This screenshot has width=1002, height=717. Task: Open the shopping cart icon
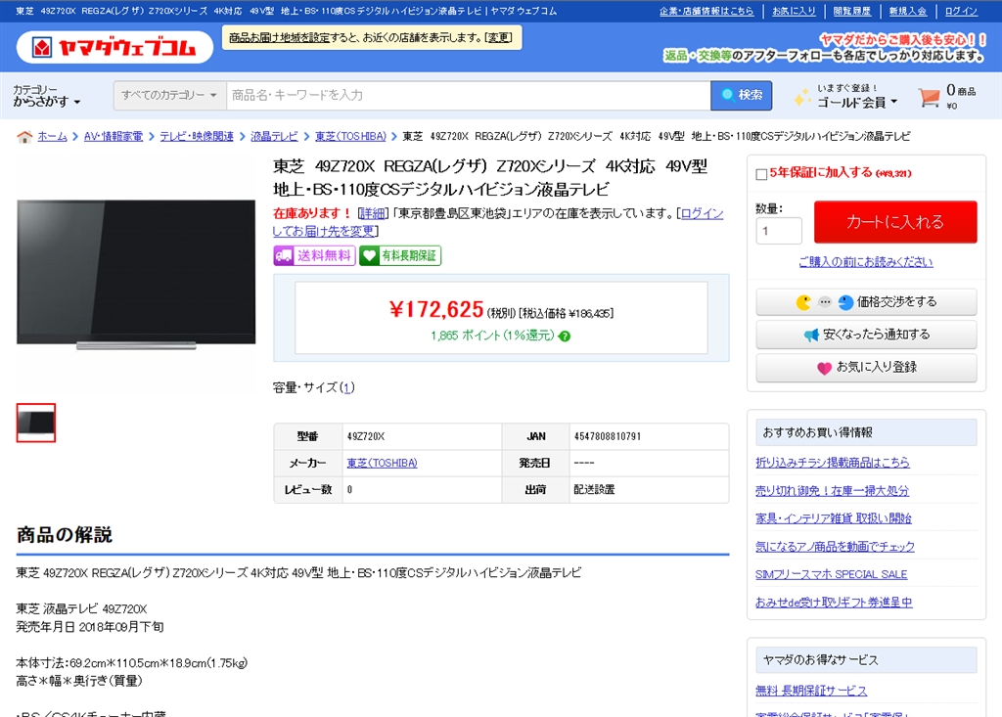929,97
